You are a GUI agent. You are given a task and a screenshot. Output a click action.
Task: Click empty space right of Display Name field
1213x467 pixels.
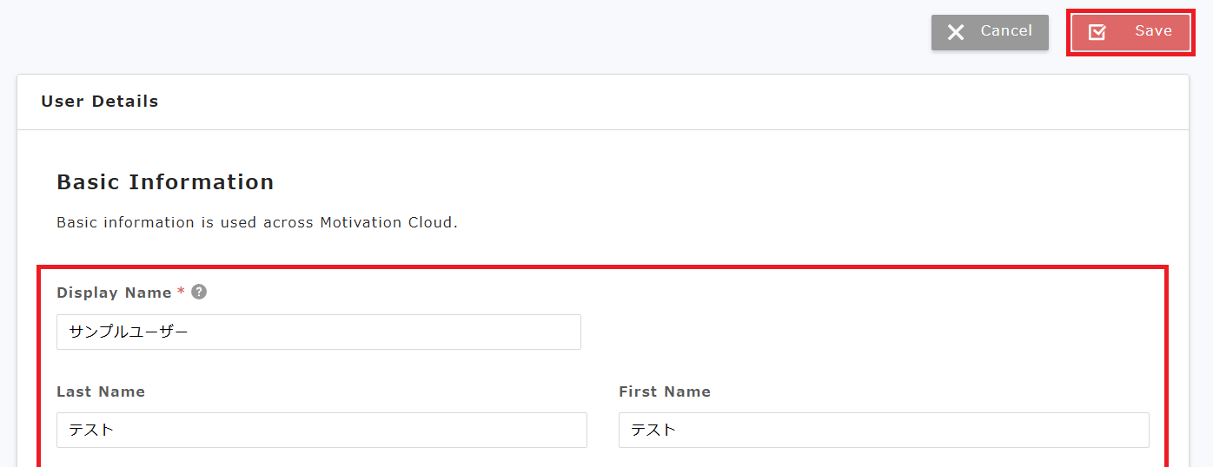869,332
